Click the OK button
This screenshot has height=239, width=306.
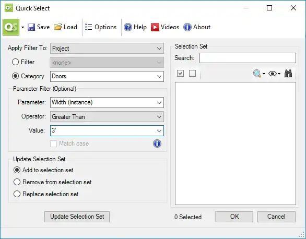[234, 217]
